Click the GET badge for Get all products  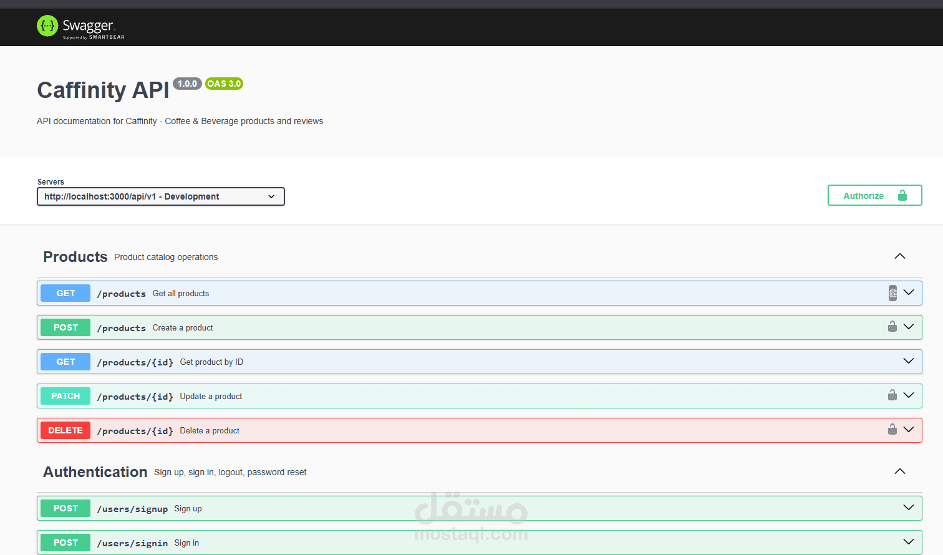click(65, 293)
